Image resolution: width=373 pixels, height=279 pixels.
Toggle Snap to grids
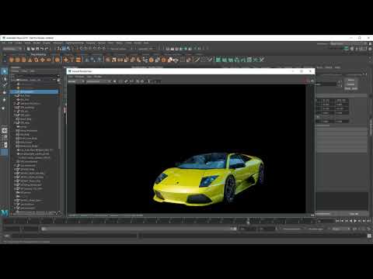81,48
